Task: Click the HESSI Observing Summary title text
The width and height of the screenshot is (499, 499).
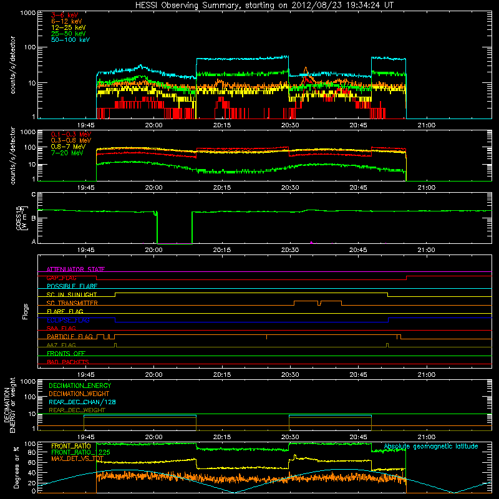Action: [264, 5]
